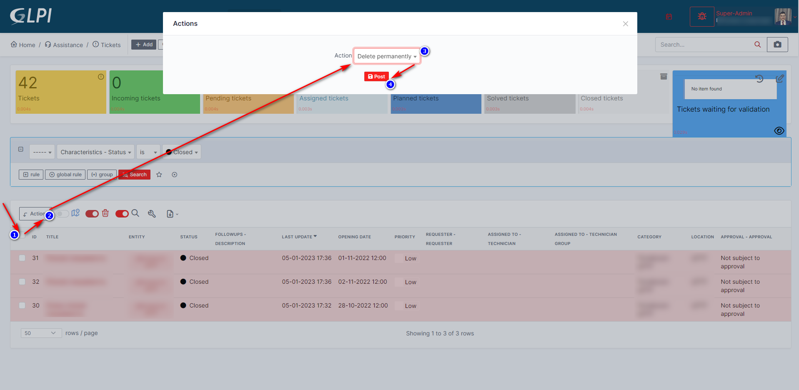Select Tickets in the breadcrumb
Image resolution: width=799 pixels, height=390 pixels.
tap(110, 45)
